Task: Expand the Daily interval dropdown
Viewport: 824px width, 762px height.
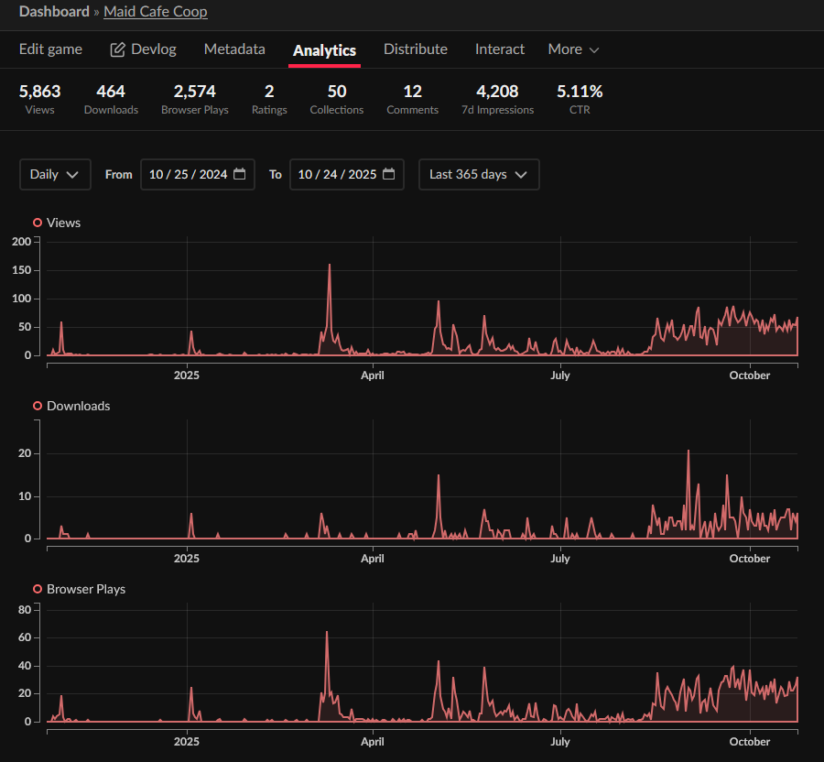Action: point(55,174)
